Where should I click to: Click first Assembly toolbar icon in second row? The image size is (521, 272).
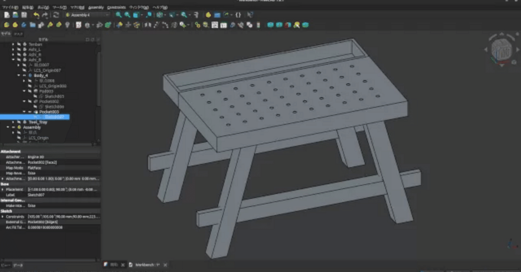(7, 25)
